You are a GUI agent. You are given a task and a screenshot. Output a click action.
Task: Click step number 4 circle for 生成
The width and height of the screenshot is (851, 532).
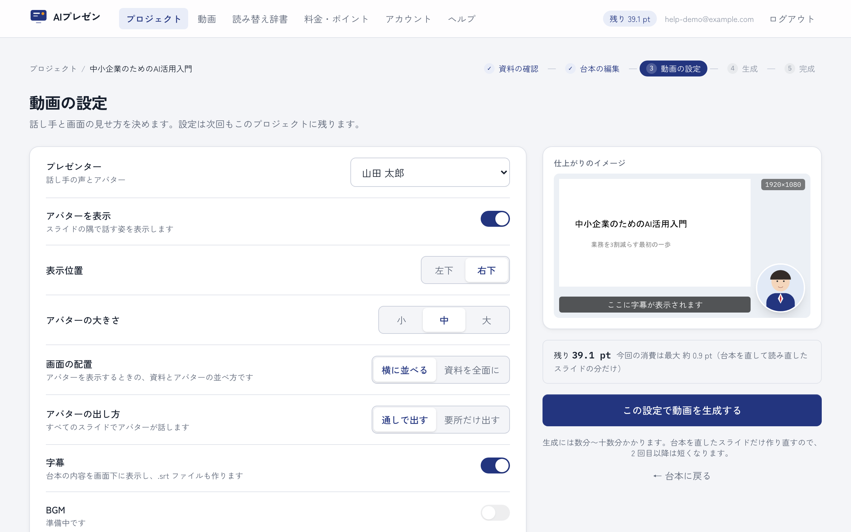coord(733,68)
